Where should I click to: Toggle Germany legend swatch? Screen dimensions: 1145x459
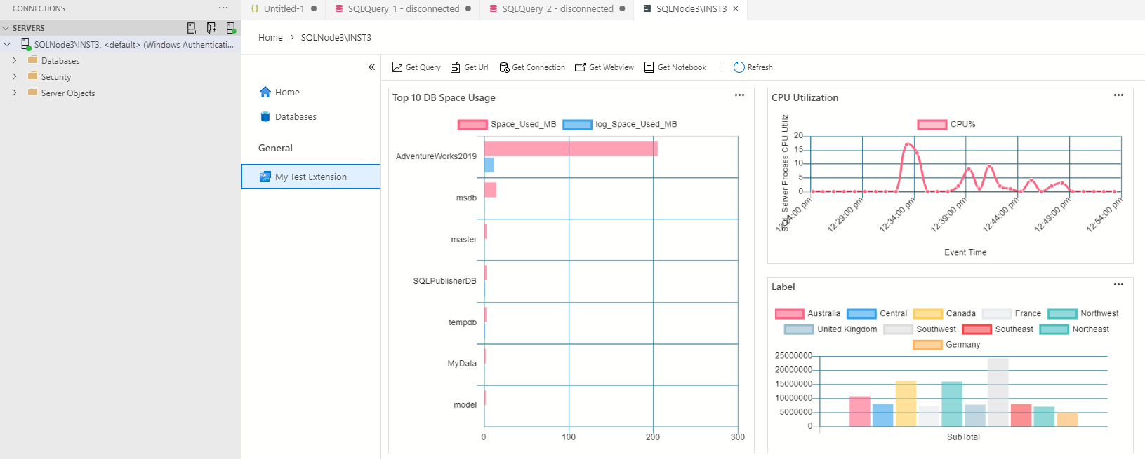click(927, 345)
